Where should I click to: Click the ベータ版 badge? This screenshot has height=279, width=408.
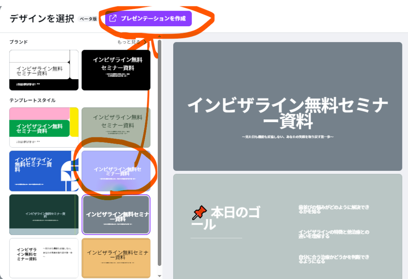[x=88, y=19]
